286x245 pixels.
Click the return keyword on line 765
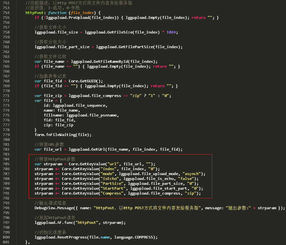pyautogui.click(x=160, y=66)
